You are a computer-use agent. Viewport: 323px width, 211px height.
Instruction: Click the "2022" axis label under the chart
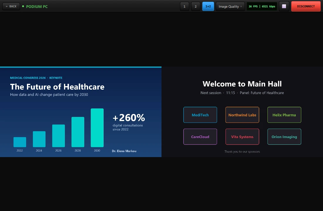[x=20, y=151]
